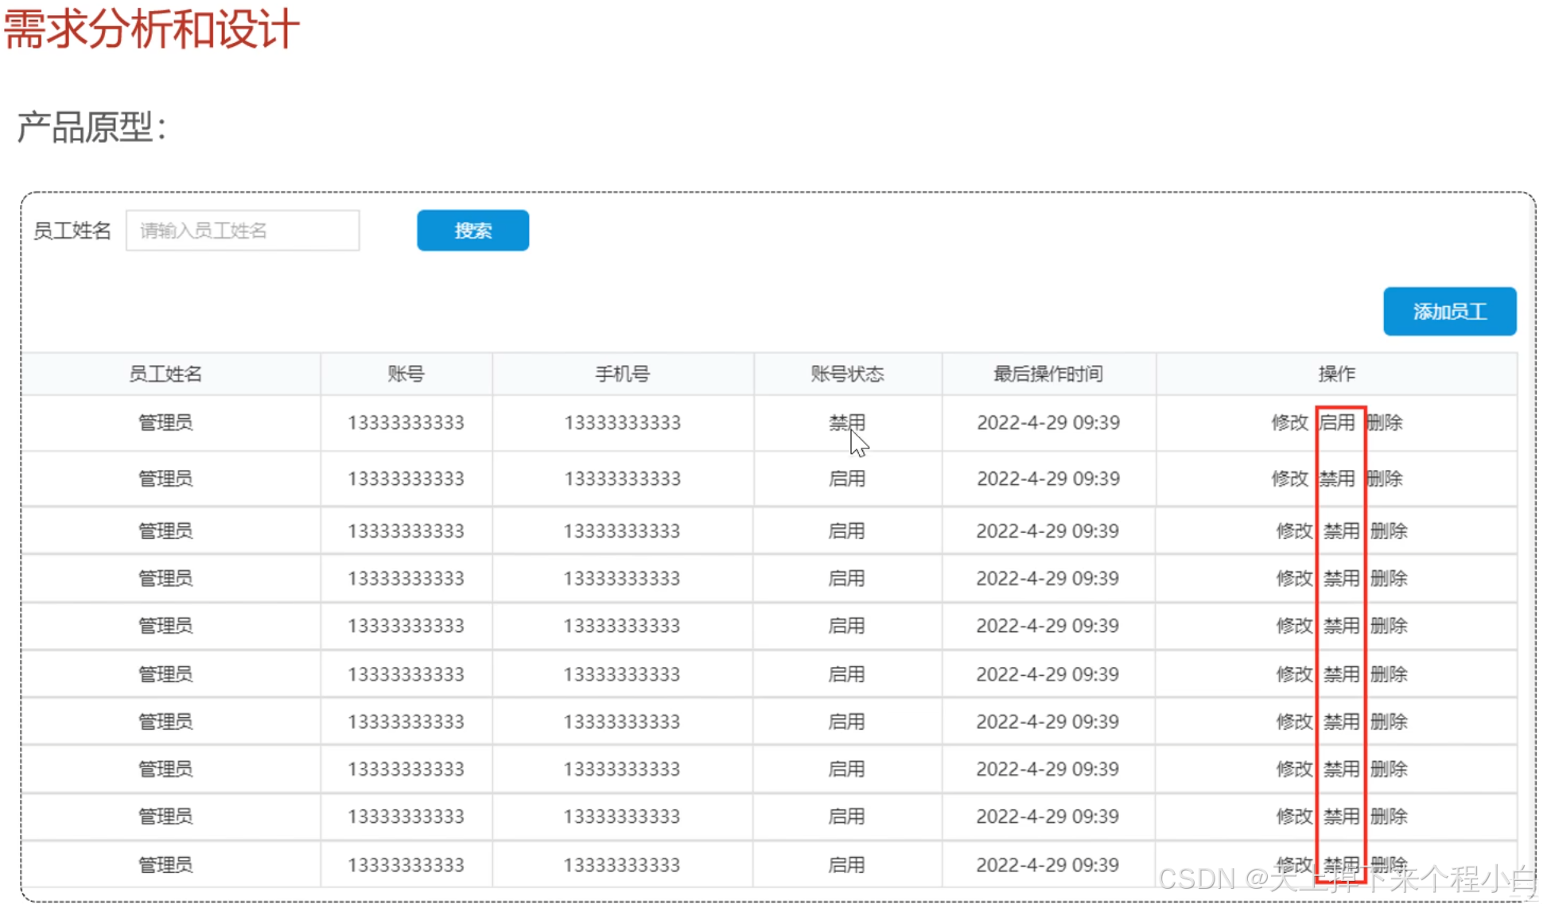Click the 员工姓名 column header

coord(165,374)
